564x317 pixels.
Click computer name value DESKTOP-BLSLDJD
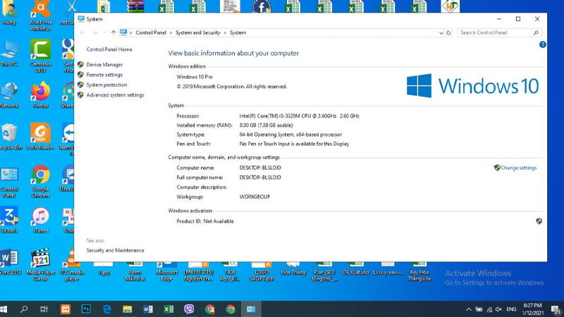pyautogui.click(x=260, y=168)
